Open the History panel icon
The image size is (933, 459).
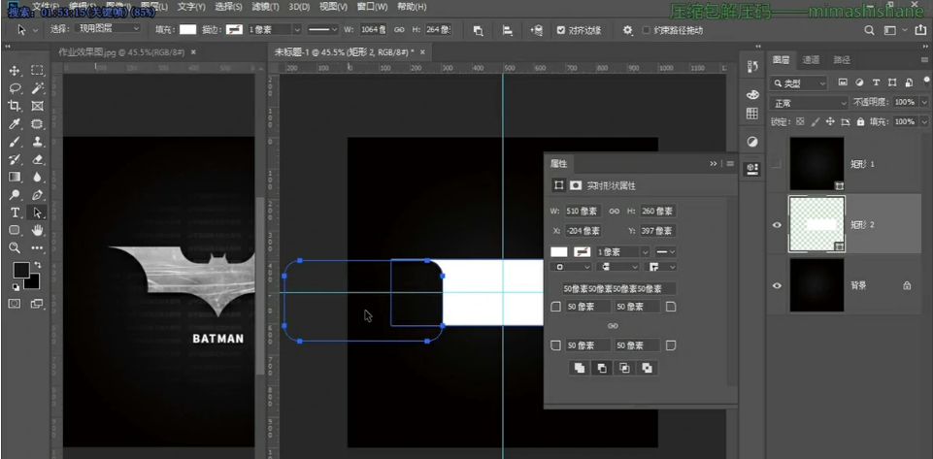click(x=752, y=67)
